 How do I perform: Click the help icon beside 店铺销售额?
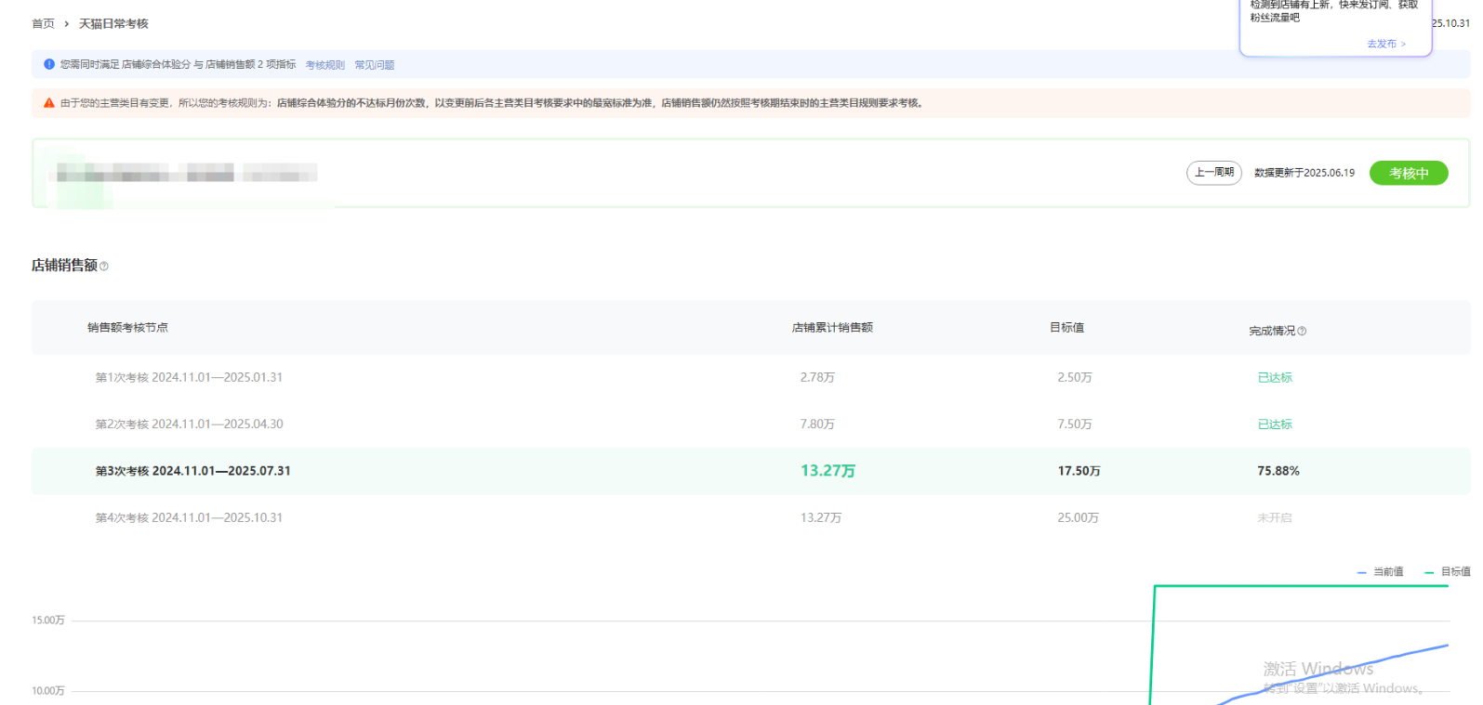(x=104, y=267)
